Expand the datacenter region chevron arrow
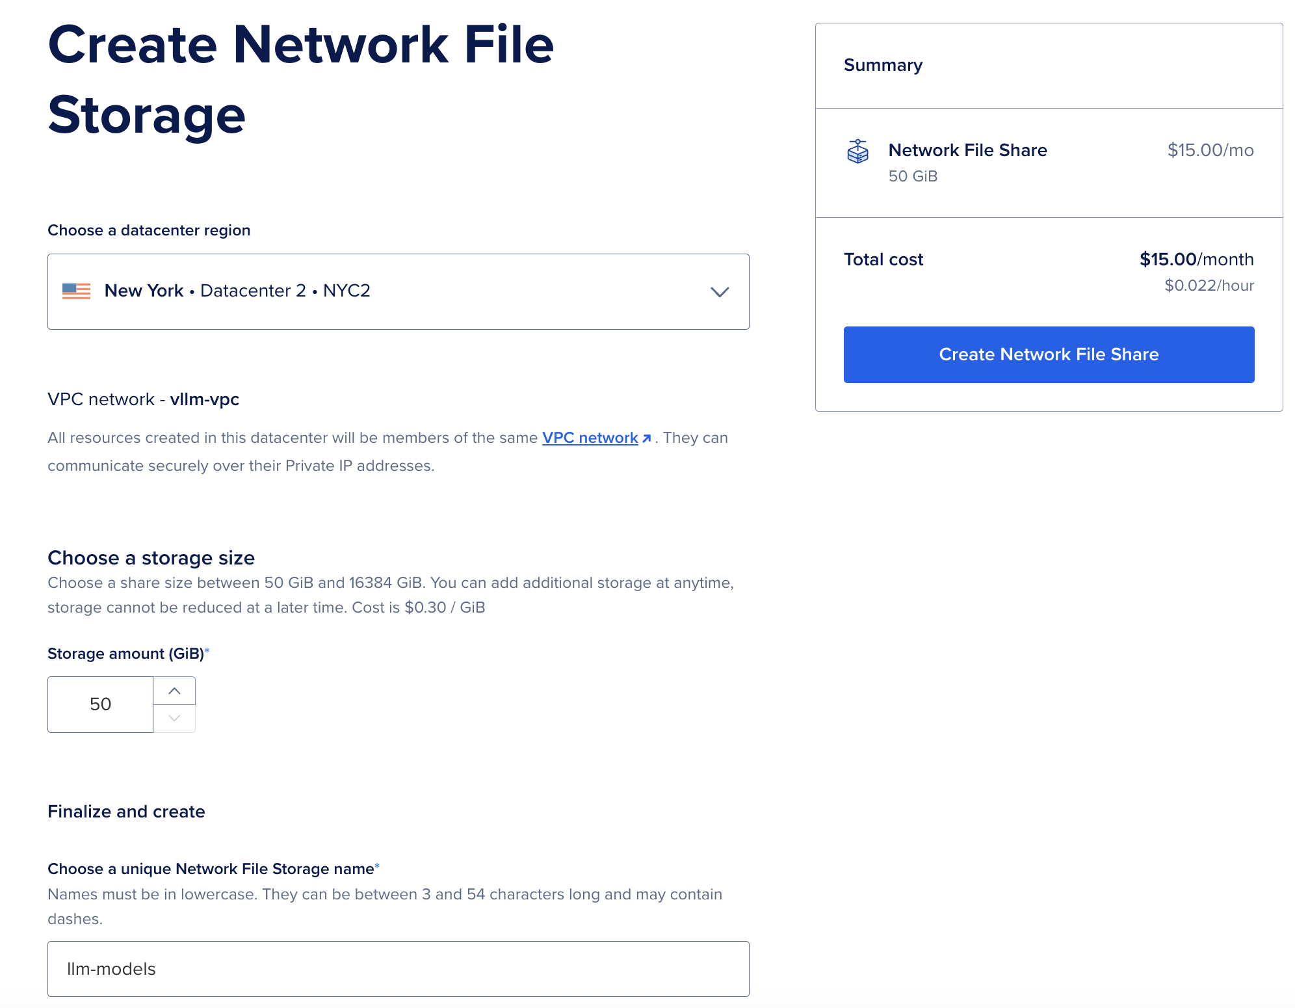The width and height of the screenshot is (1295, 1008). point(719,292)
